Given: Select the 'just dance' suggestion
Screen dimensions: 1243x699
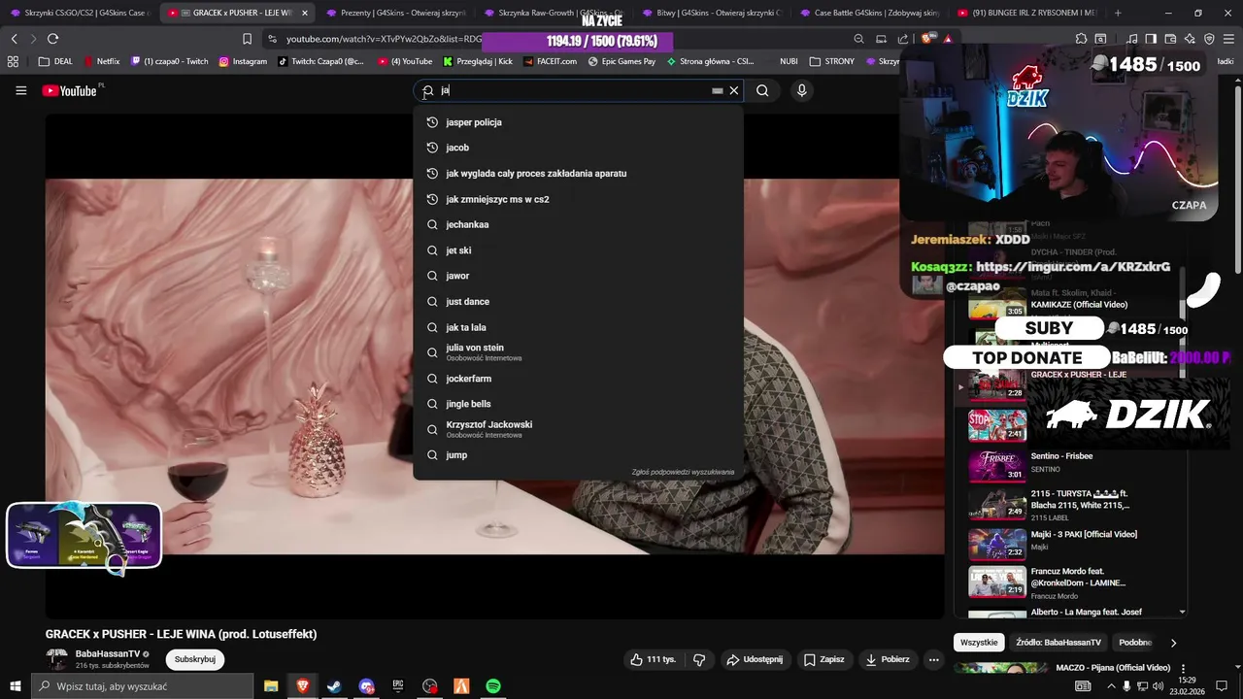Looking at the screenshot, I should [x=578, y=302].
